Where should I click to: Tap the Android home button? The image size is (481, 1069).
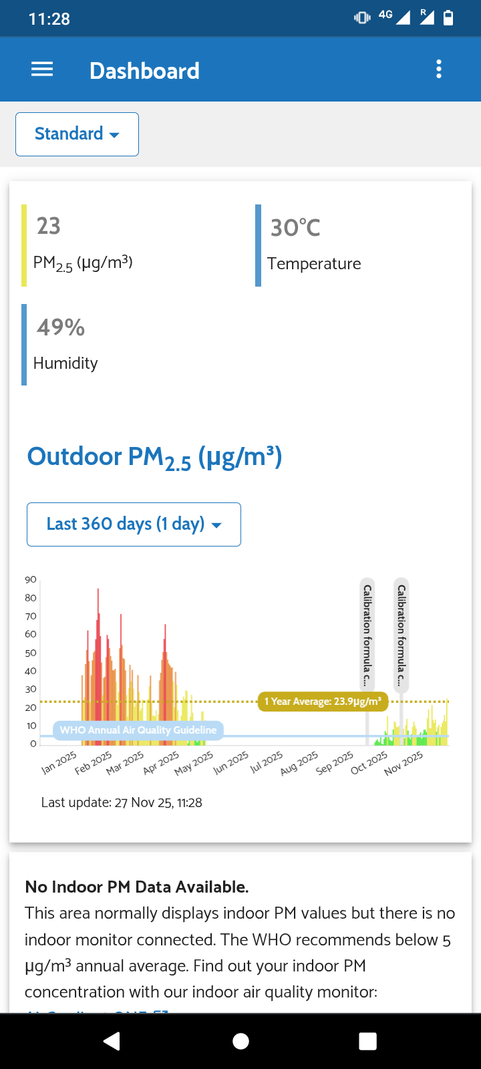tap(240, 1041)
